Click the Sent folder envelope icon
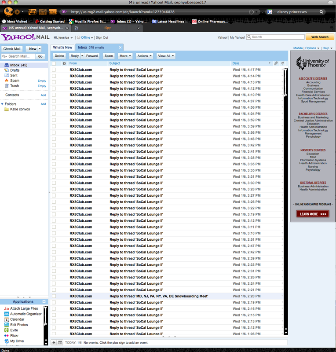 [7, 75]
